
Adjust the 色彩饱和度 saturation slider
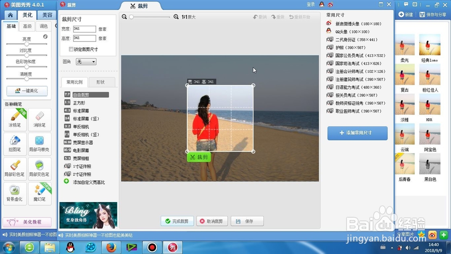27,67
